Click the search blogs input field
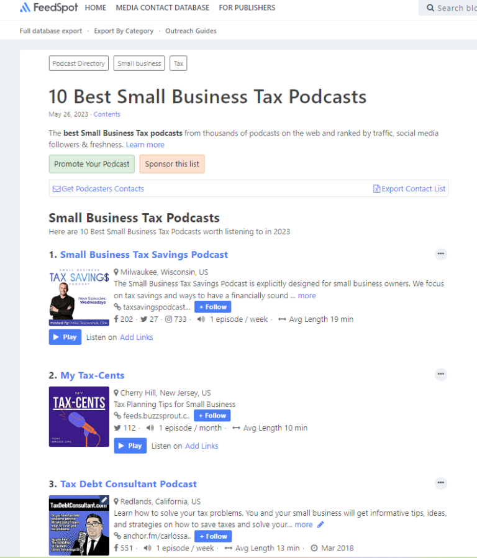Image resolution: width=477 pixels, height=558 pixels. coord(453,8)
